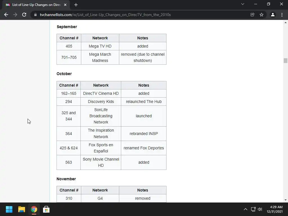Click scrollbar up arrow
The height and width of the screenshot is (216, 288).
(285, 22)
